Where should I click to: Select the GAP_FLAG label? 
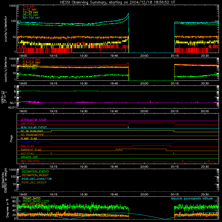click(x=27, y=123)
